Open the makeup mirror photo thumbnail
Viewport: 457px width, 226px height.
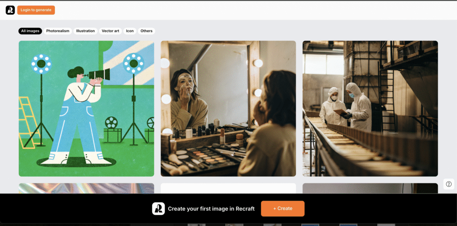[228, 109]
